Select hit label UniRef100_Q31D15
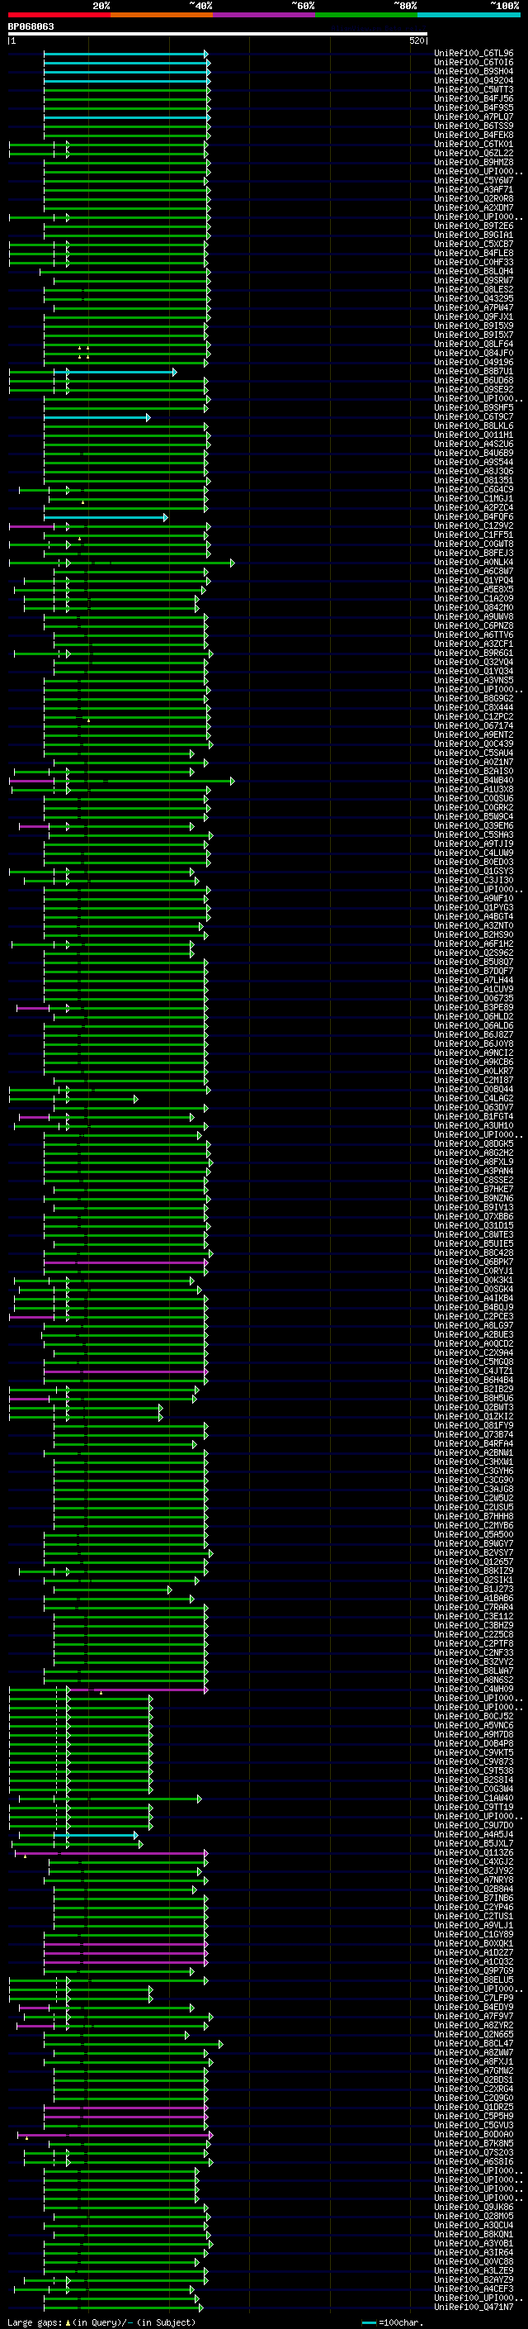The image size is (528, 2329). click(x=474, y=1225)
